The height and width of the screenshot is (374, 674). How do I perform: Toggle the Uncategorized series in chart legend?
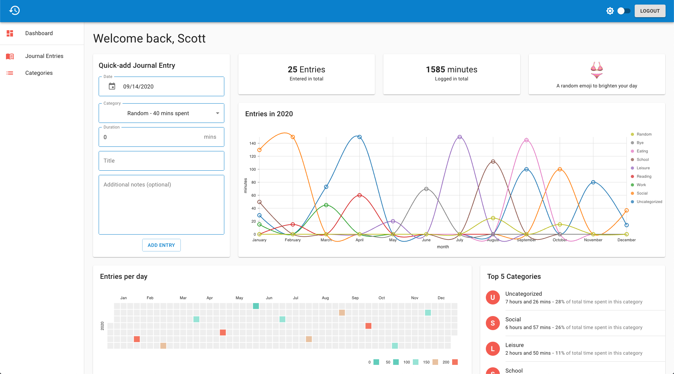[x=646, y=202]
